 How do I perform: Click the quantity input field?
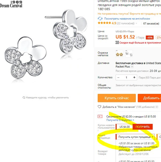tap(126, 78)
